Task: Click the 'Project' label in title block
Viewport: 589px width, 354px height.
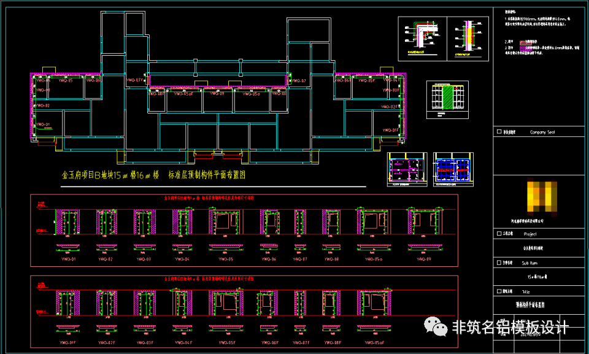Action: tap(530, 234)
